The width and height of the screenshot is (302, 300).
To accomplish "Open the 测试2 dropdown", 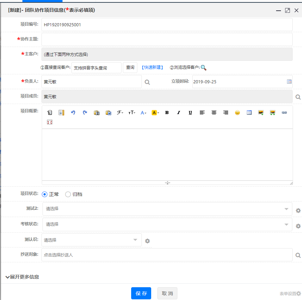I will pyautogui.click(x=167, y=209).
